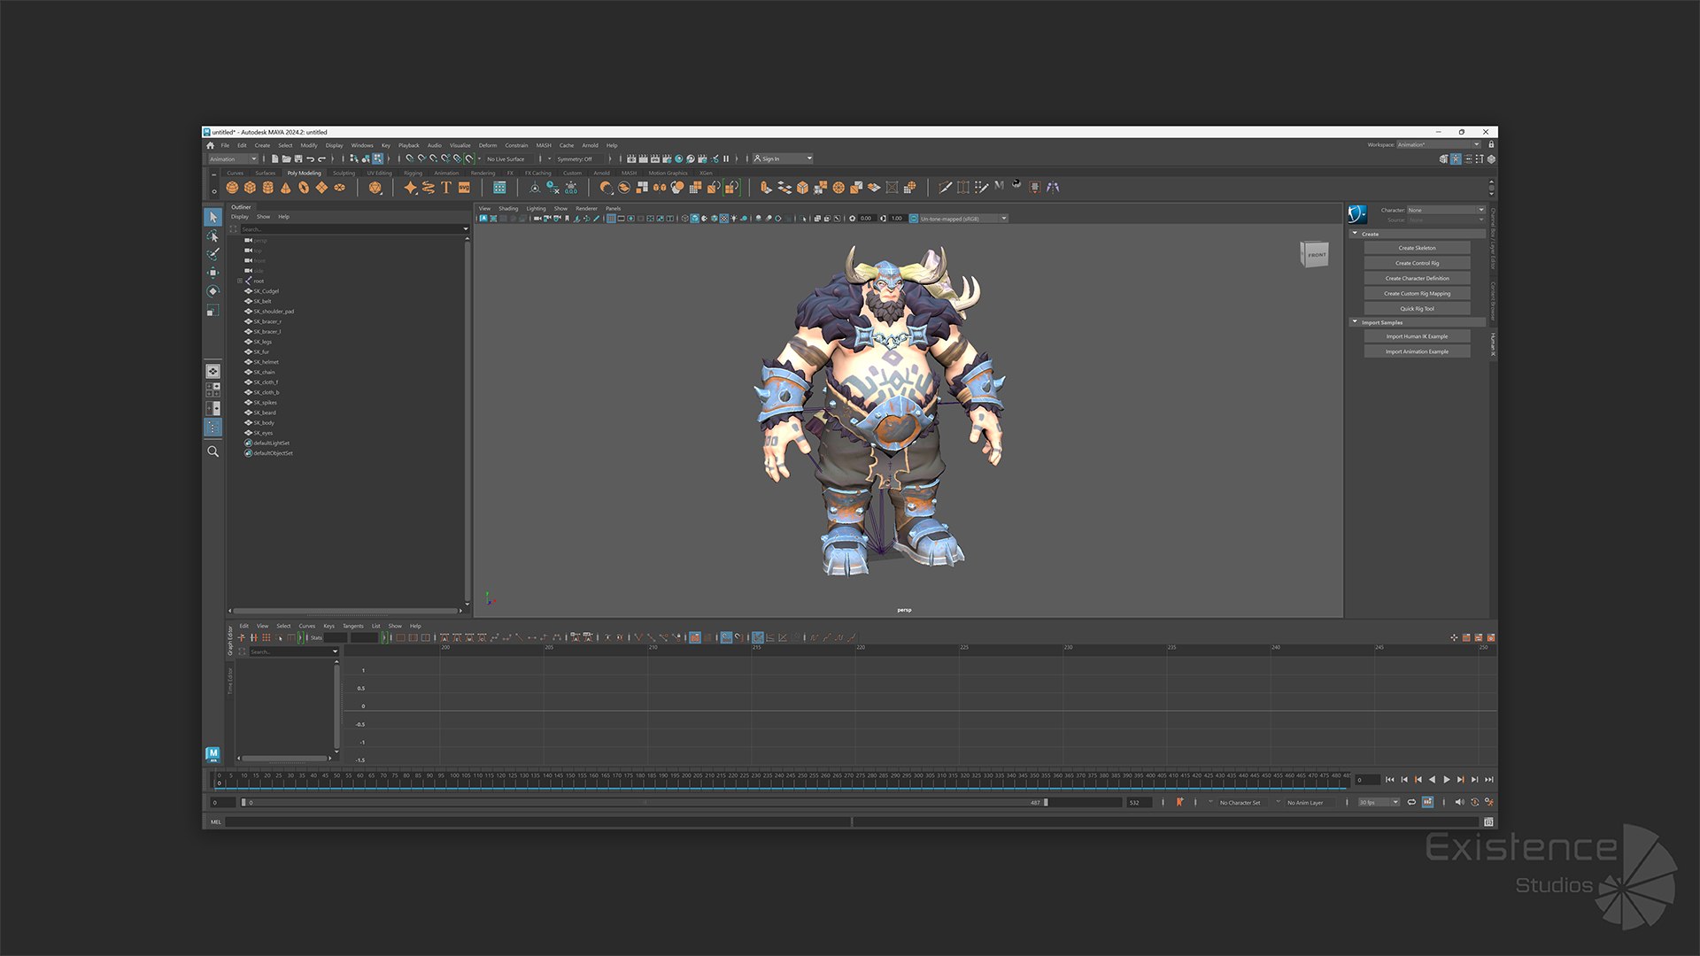The width and height of the screenshot is (1700, 956).
Task: Click frame 250 on the time slider
Action: tap(802, 779)
